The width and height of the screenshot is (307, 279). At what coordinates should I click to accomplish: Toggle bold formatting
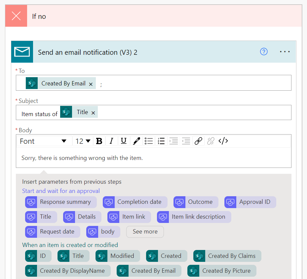pyautogui.click(x=99, y=141)
